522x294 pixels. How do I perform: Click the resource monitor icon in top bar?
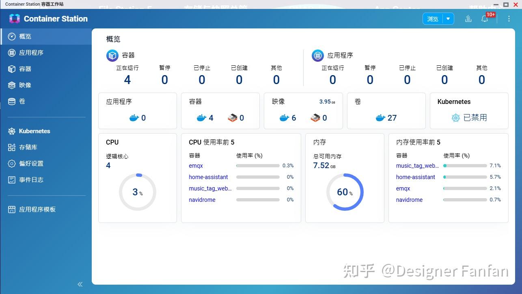468,19
